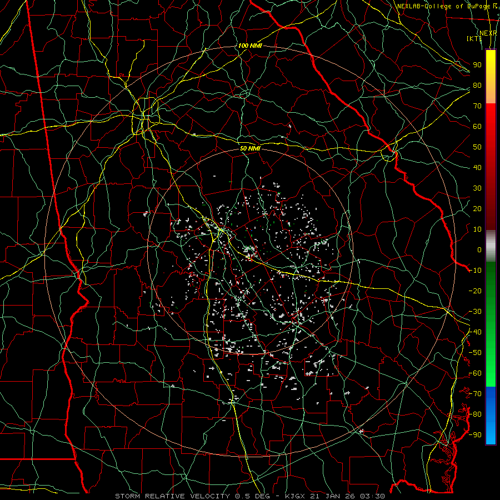Click the KT units label above color scale
Image resolution: width=500 pixels, height=500 pixels.
474,38
